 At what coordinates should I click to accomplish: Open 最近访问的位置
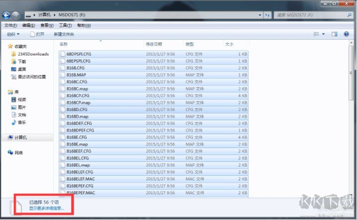pyautogui.click(x=28, y=76)
